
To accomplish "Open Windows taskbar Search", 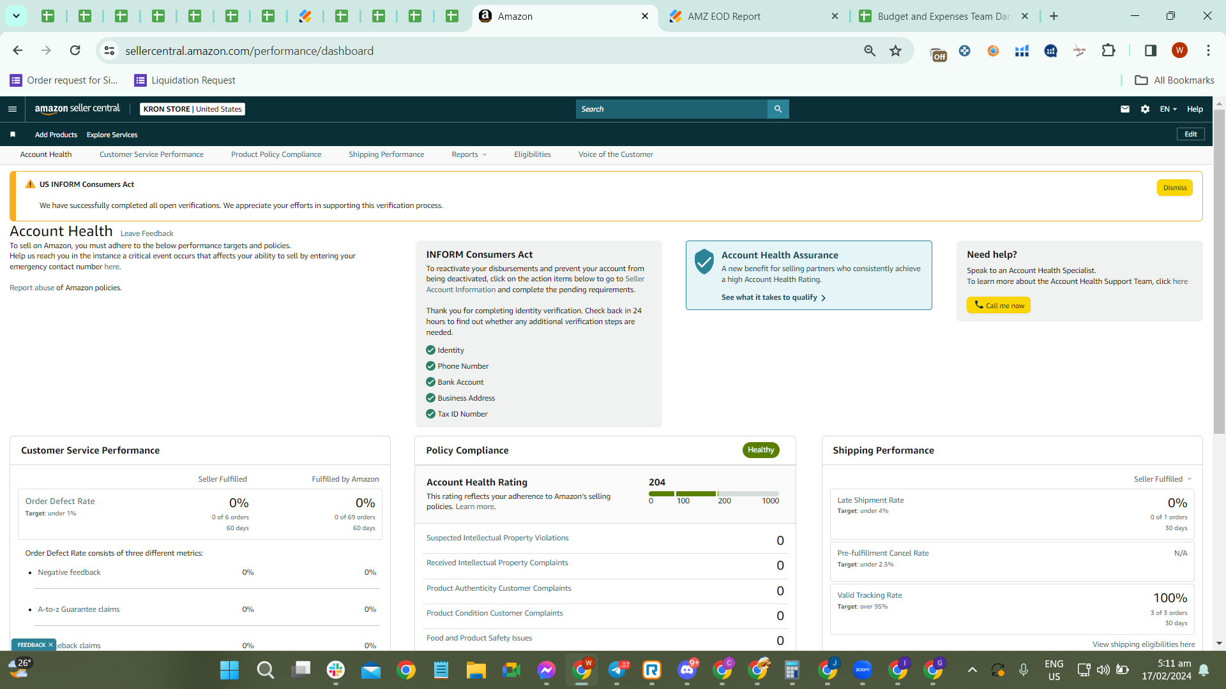I will coord(265,670).
